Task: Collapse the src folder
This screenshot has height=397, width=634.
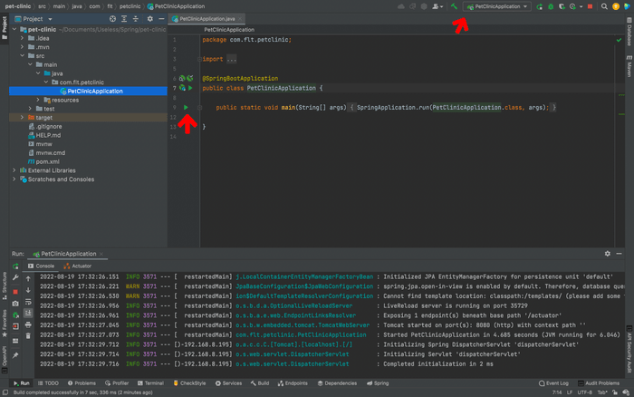Action: 23,56
